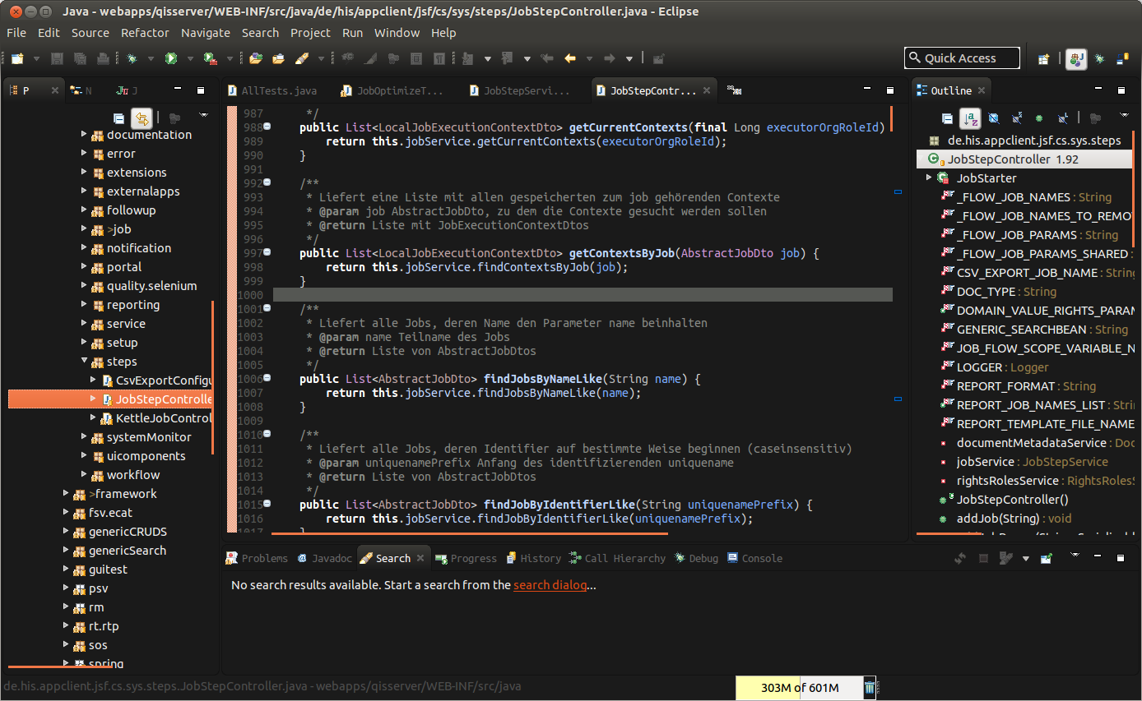This screenshot has width=1142, height=701.
Task: Click the yellow Back arrow in toolbar
Action: (569, 58)
